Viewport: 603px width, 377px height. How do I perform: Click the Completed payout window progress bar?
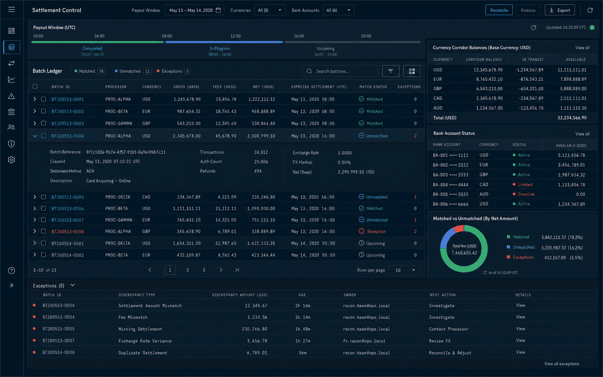click(x=97, y=42)
